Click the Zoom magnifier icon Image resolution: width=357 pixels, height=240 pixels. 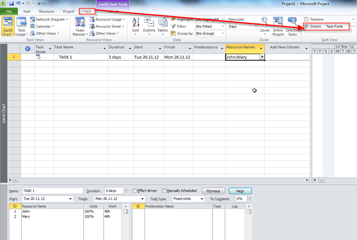(x=264, y=23)
